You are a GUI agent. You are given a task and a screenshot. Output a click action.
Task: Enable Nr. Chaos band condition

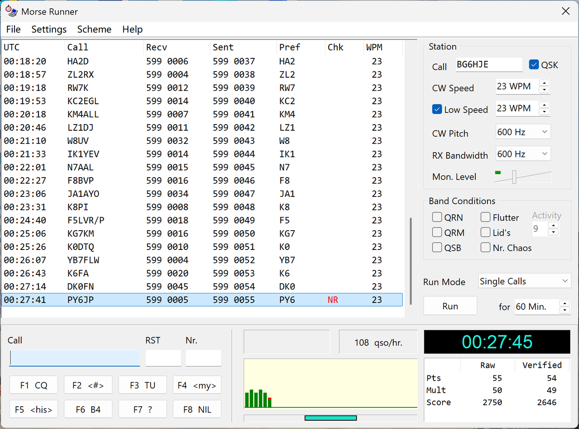[x=486, y=248]
